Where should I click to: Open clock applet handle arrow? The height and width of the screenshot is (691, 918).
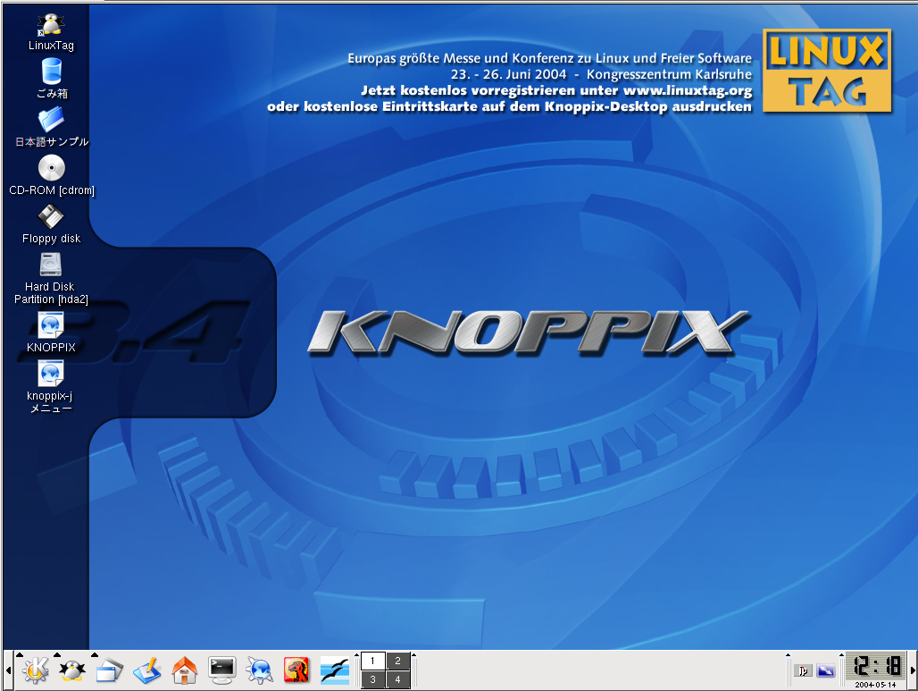tap(841, 654)
